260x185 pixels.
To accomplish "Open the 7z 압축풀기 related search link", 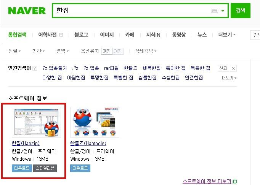I will (x=55, y=68).
